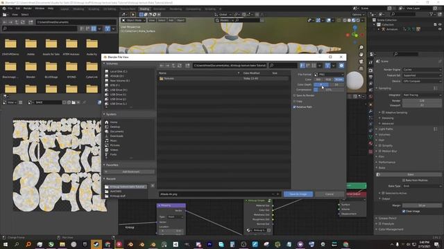Adjust the Compression slider

[x=329, y=90]
